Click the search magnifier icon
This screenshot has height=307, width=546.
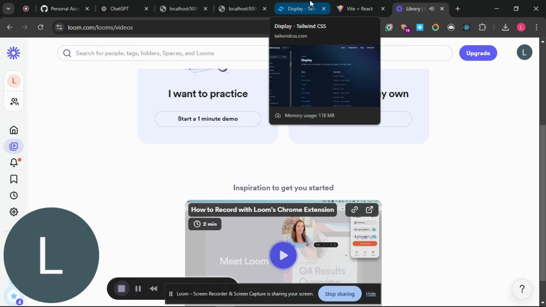(x=67, y=53)
